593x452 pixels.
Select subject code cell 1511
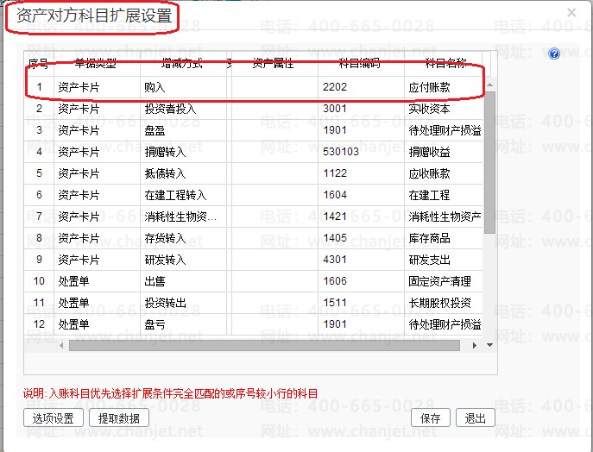[x=361, y=303]
